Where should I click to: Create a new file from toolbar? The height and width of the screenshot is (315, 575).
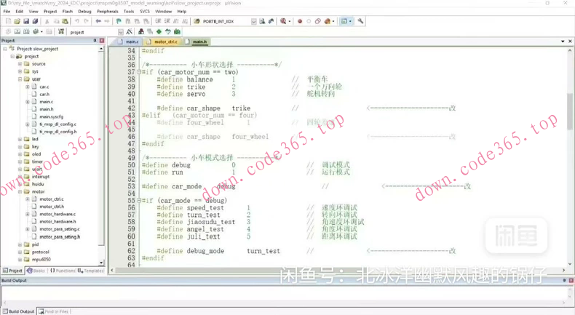(8, 21)
